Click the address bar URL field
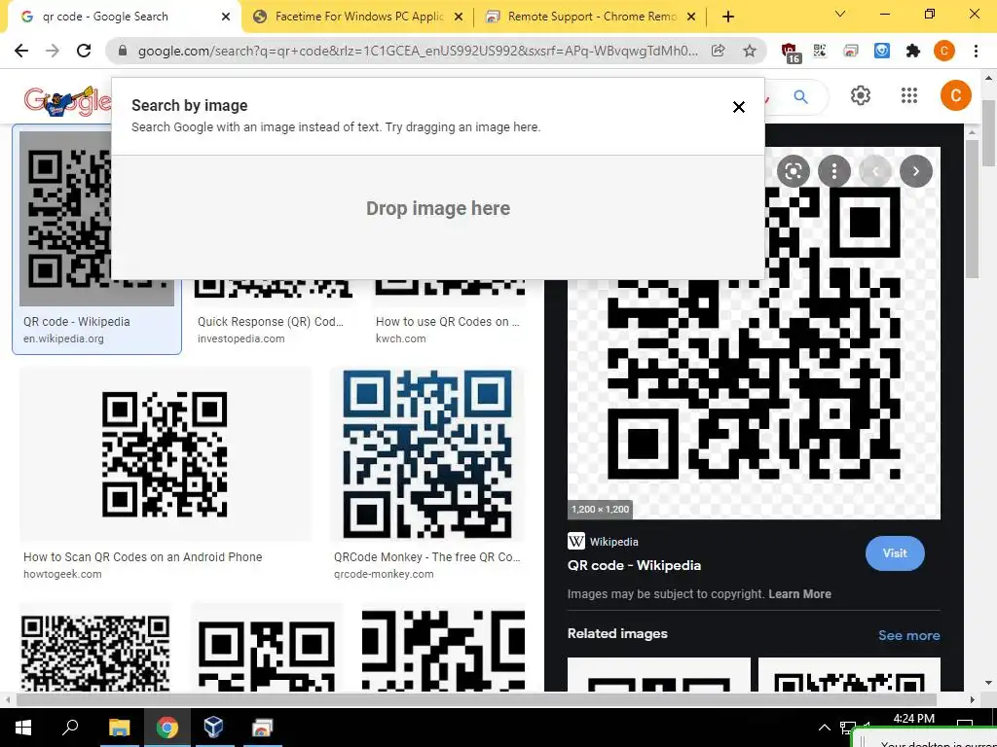Image resolution: width=997 pixels, height=747 pixels. pos(418,51)
